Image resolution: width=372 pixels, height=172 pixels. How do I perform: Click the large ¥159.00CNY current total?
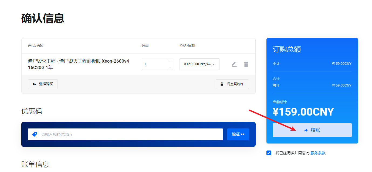[303, 112]
